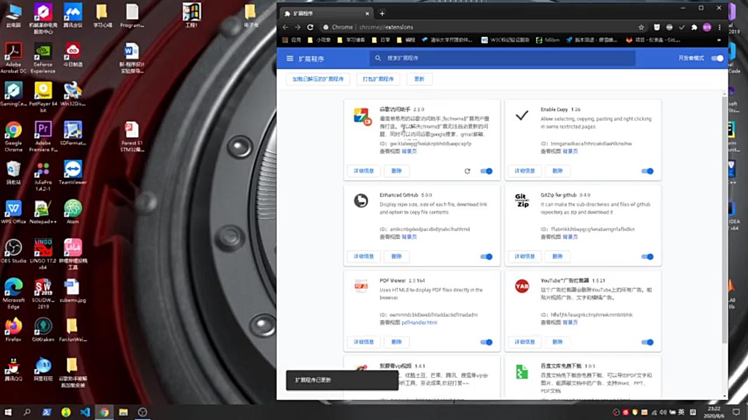
Task: Open Adobe Acrobat DC desktop icon
Action: click(x=13, y=58)
